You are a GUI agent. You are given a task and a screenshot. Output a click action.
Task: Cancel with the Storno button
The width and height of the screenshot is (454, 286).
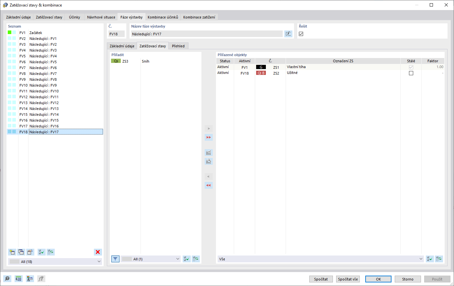408,279
